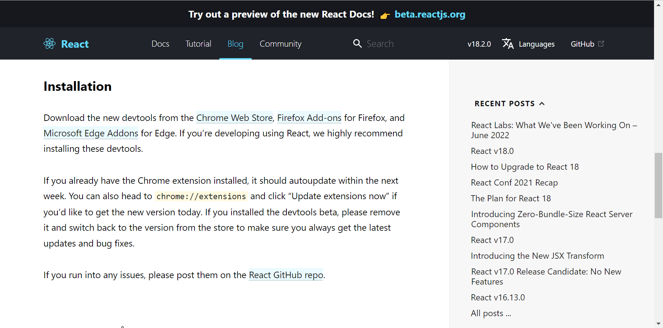Screen dimensions: 663x328
Task: Select the Blog navigation tab
Action: click(235, 44)
